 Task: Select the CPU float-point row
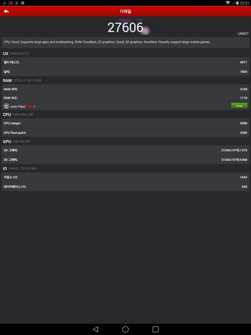point(125,133)
